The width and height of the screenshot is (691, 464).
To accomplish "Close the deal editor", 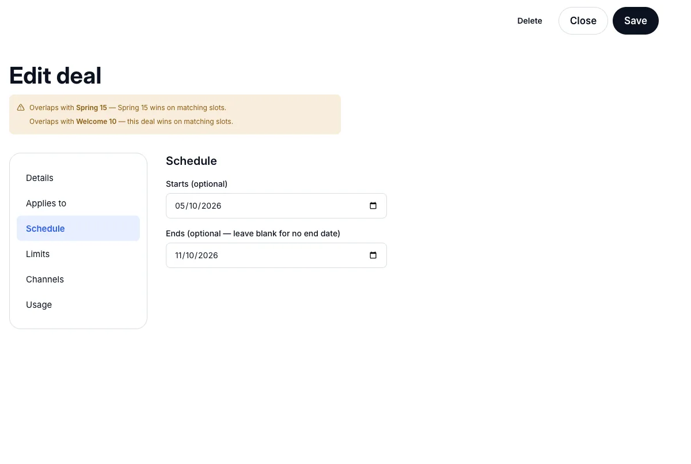I will [x=583, y=21].
